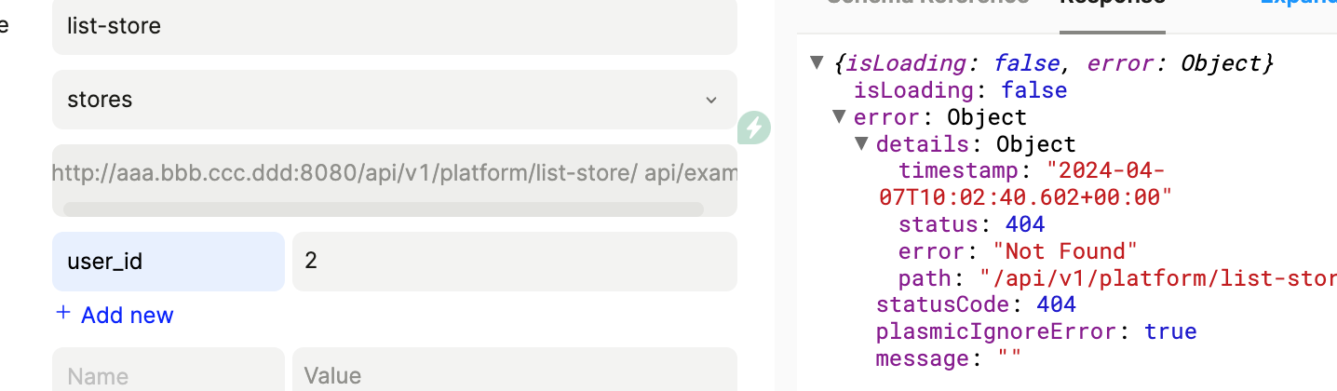Select the statusCode 404 line
This screenshot has height=391, width=1337.
(976, 305)
